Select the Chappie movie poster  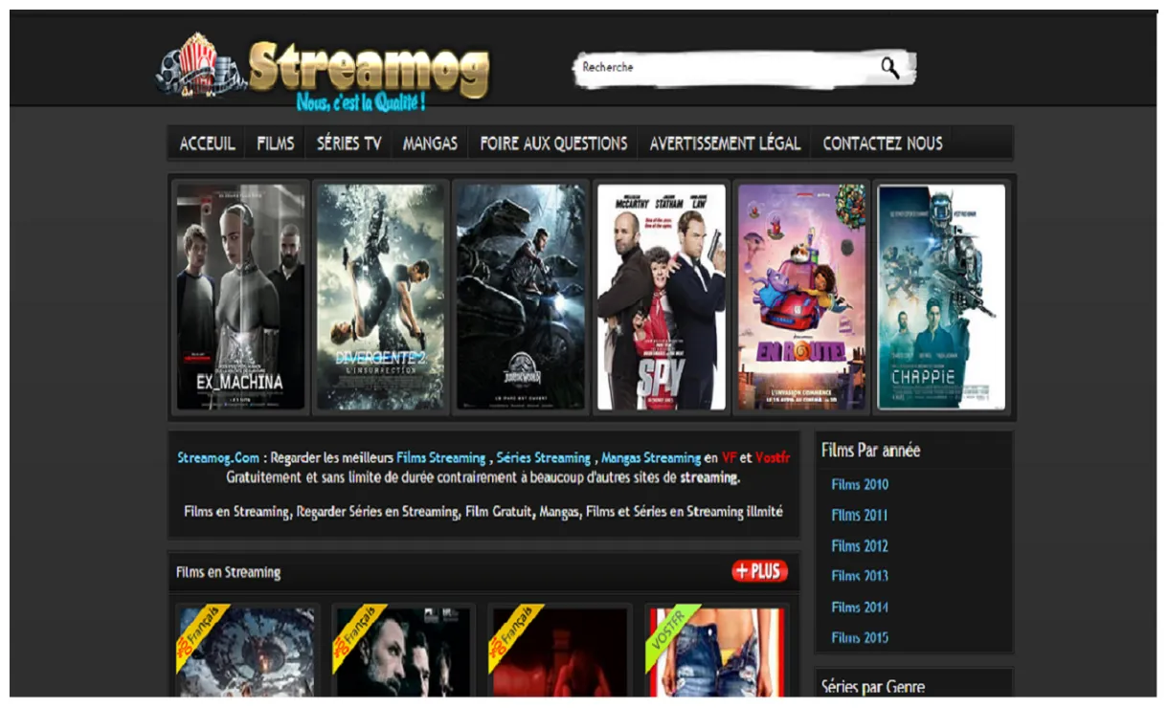pyautogui.click(x=942, y=297)
